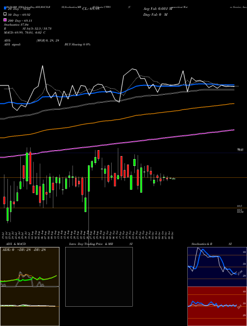This screenshot has width=247, height=326.
Task: Click the white 50 Day legend swatch
Action: pyautogui.click(x=5, y=14)
